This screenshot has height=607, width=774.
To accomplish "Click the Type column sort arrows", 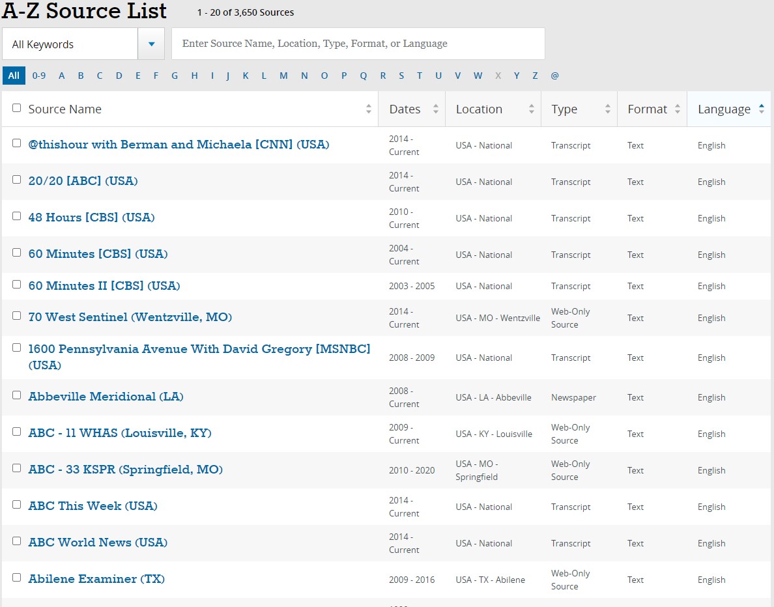I will [x=608, y=109].
